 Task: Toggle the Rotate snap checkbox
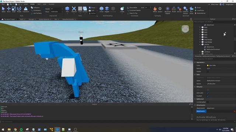pyautogui.click(x=44, y=9)
